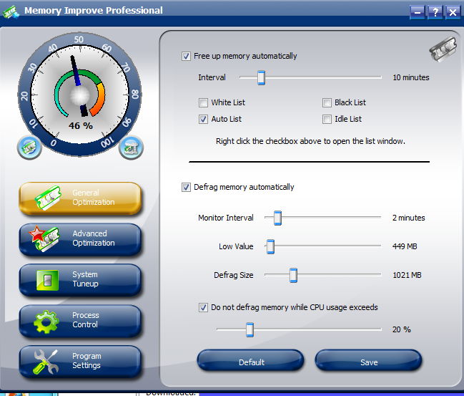464x396 pixels.
Task: Click the 'Defrag Size' label
Action: [234, 275]
